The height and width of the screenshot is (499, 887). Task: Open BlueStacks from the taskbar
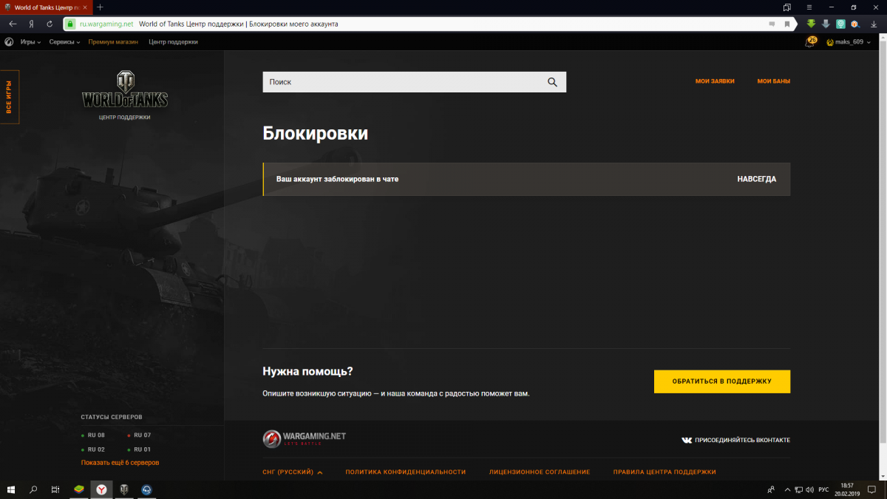(79, 489)
